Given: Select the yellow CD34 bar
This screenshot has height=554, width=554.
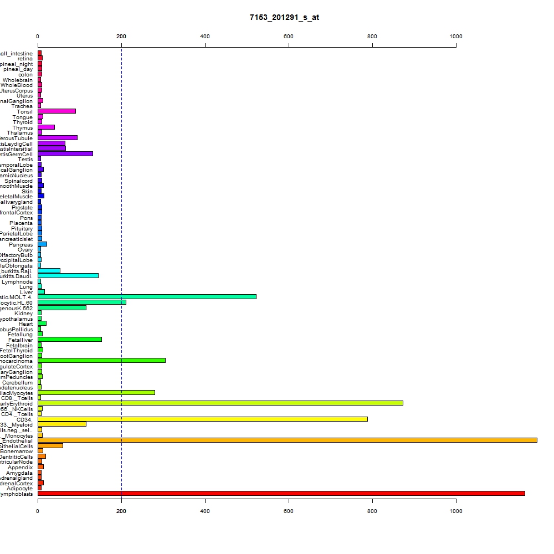Looking at the screenshot, I should pyautogui.click(x=202, y=419).
